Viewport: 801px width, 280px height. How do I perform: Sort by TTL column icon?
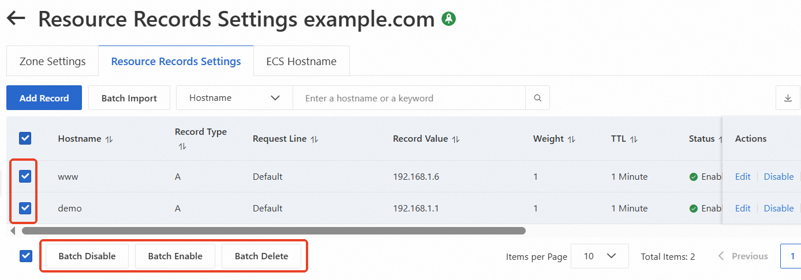pos(634,139)
